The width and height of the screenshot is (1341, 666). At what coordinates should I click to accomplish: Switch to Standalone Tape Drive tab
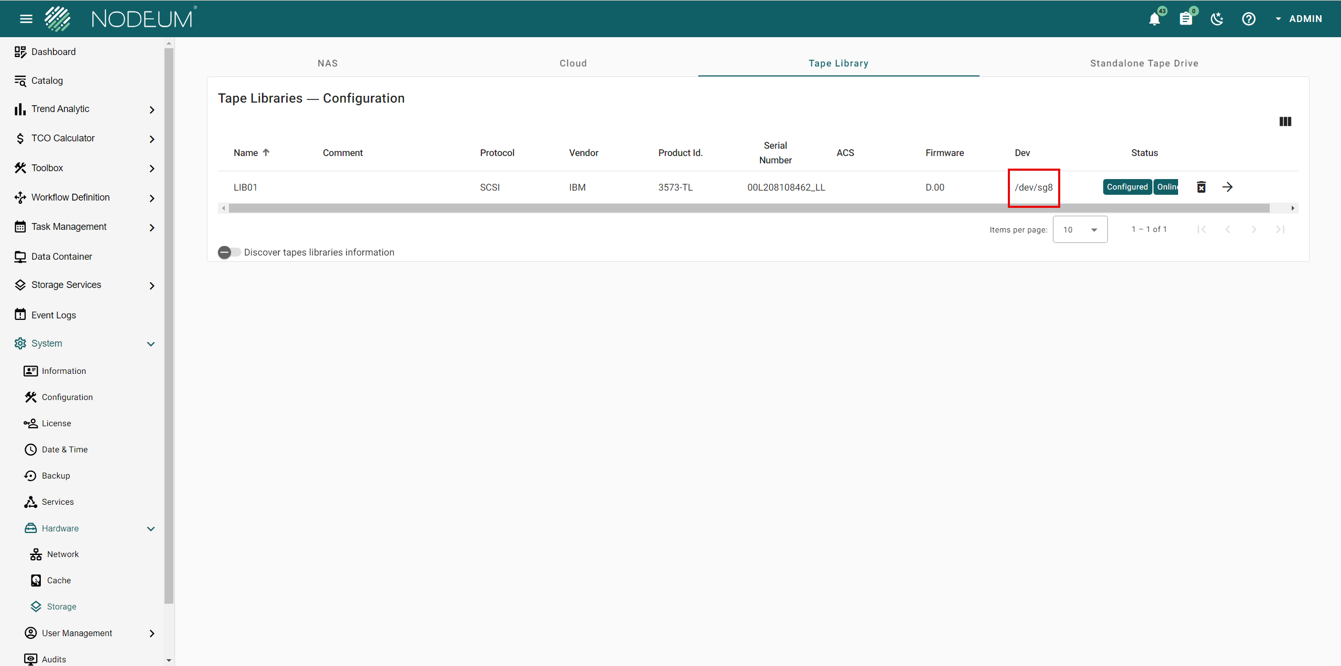click(x=1144, y=63)
